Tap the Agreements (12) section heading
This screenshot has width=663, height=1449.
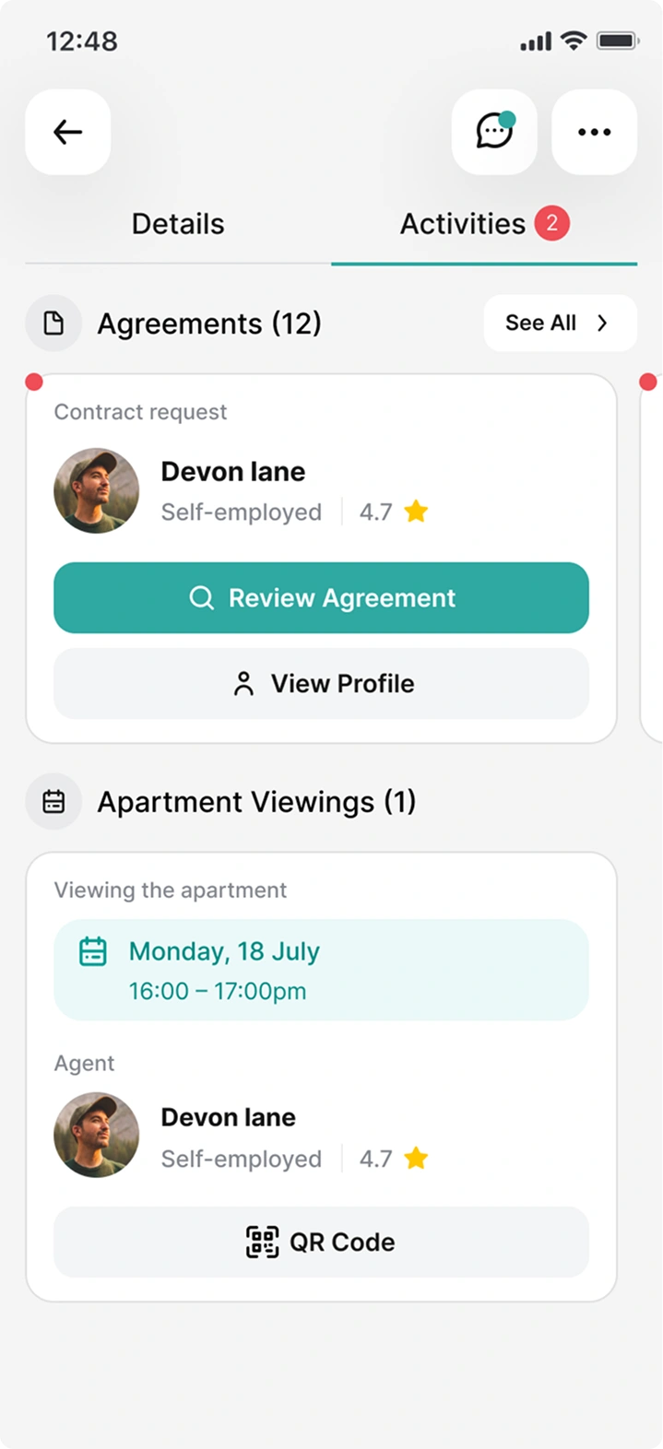(209, 324)
